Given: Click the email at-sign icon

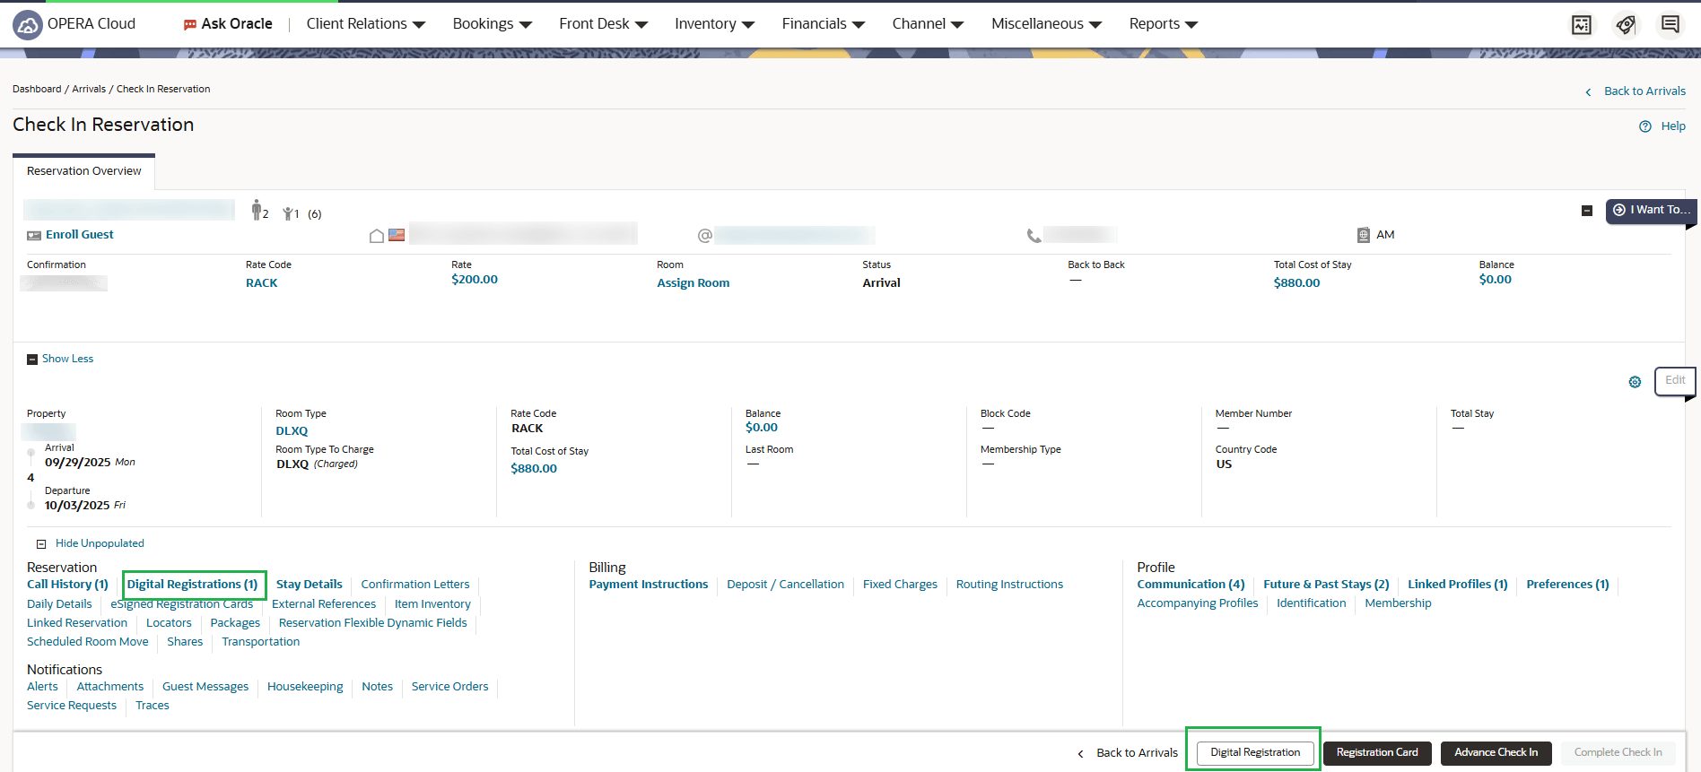Looking at the screenshot, I should click(x=705, y=236).
